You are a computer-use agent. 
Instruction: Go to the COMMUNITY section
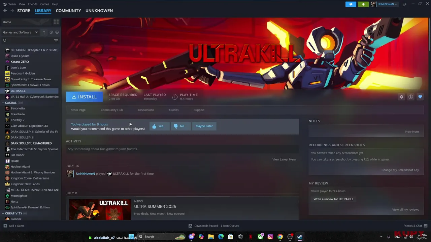[68, 11]
